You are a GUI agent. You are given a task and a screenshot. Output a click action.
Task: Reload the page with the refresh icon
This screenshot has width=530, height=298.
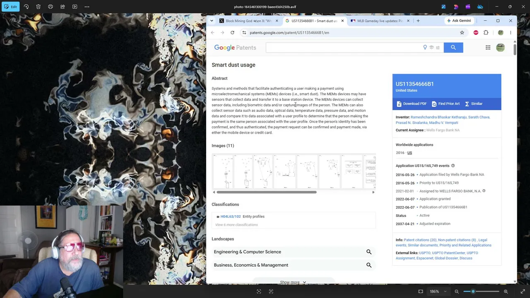pyautogui.click(x=232, y=33)
